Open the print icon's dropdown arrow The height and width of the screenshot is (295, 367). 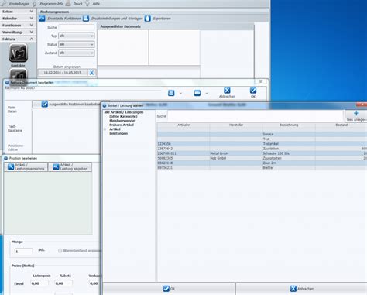(x=180, y=93)
